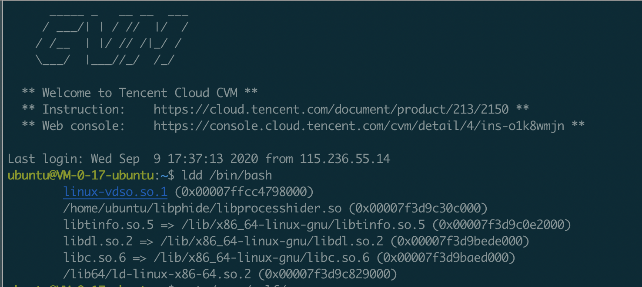Click the Welcome to Tencent Cloud CVM line
Image resolution: width=642 pixels, height=287 pixels.
[x=140, y=93]
